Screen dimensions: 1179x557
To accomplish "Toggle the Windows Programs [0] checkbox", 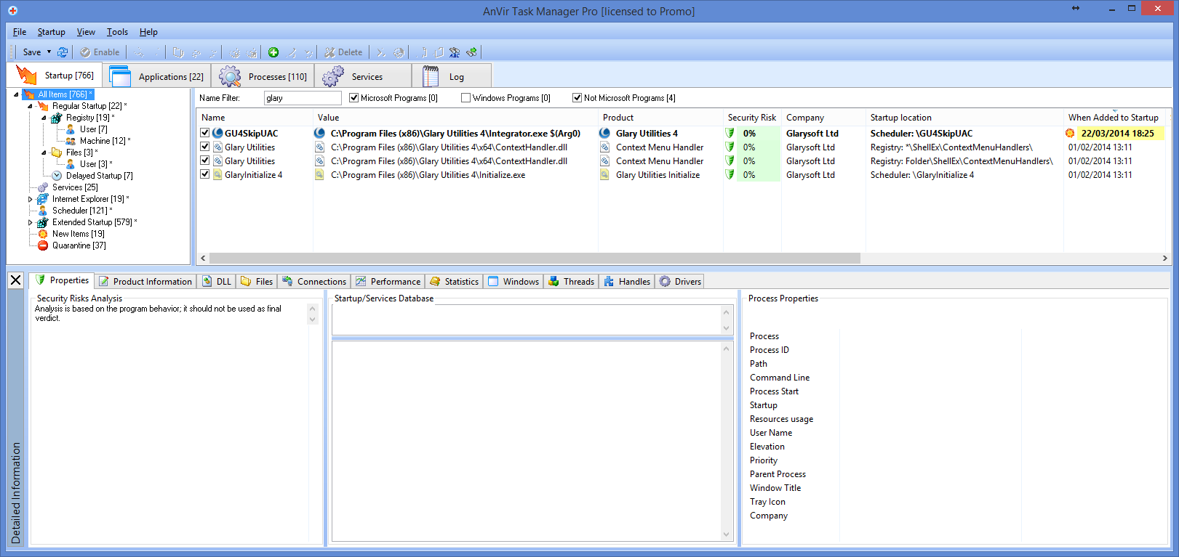I will (x=466, y=98).
